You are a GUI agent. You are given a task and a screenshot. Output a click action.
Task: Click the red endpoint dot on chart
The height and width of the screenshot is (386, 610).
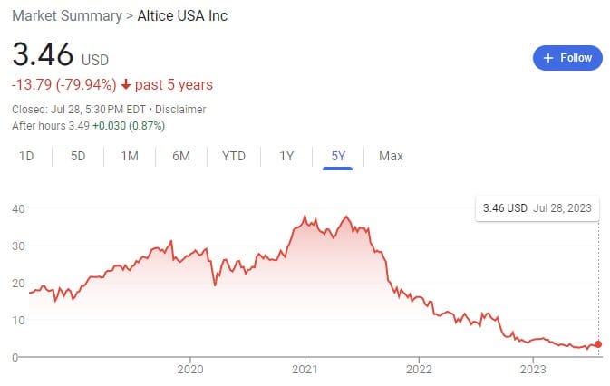click(x=598, y=344)
